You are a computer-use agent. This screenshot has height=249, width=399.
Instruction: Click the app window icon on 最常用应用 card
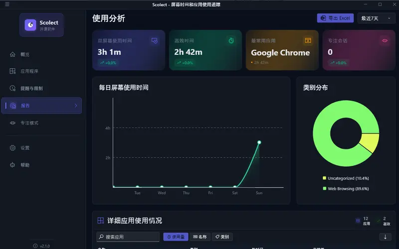click(308, 41)
